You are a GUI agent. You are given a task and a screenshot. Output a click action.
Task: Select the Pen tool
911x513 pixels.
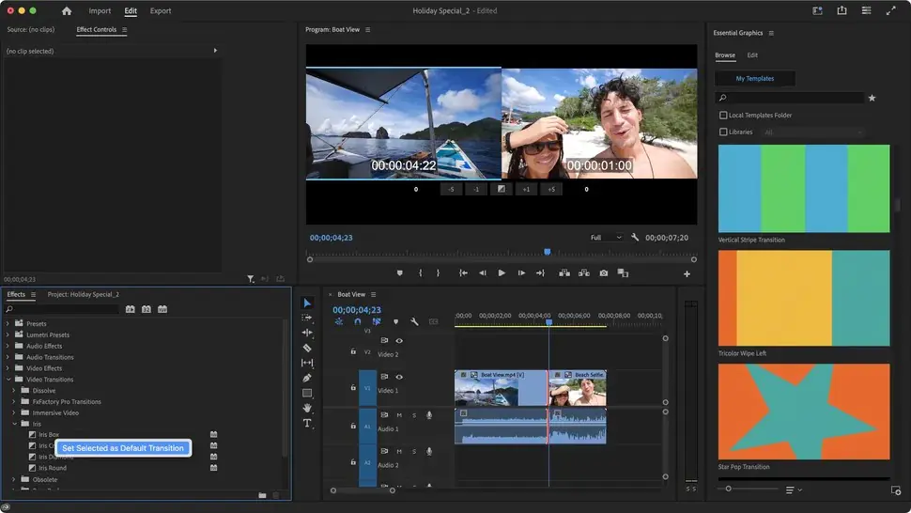pyautogui.click(x=307, y=378)
